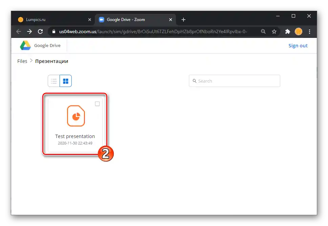Screen dimensions: 328x226
Task: Click the search magnifier icon
Action: point(195,81)
